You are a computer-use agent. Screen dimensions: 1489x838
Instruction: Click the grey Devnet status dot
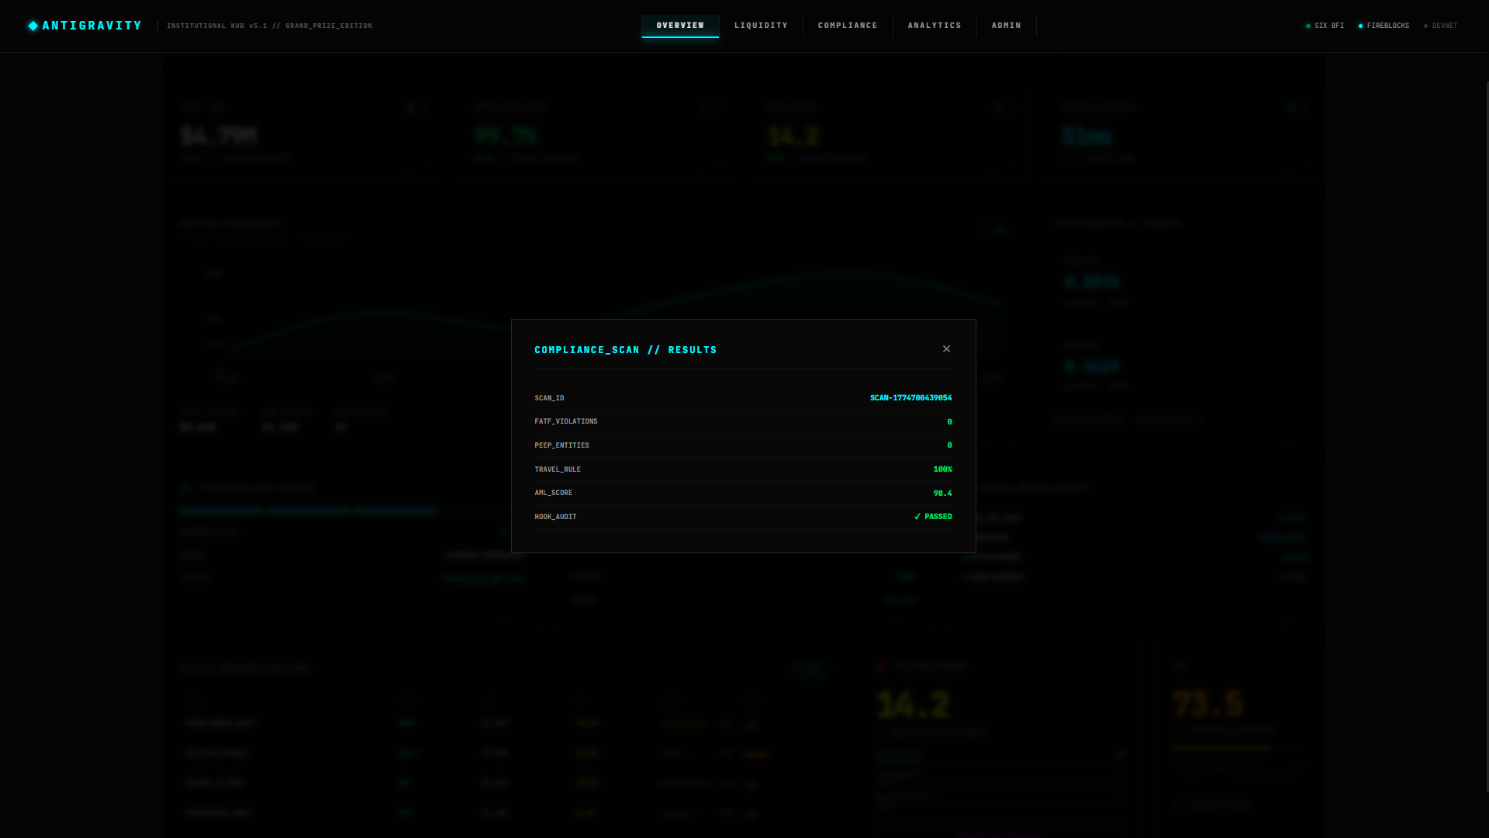(x=1425, y=26)
